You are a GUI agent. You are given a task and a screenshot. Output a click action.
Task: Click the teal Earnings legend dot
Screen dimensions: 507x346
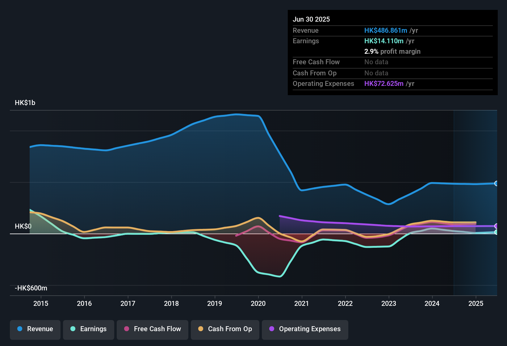point(72,329)
